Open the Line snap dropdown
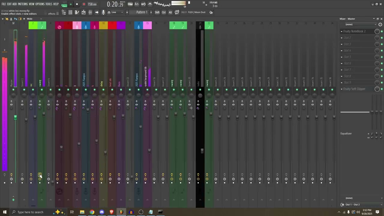The height and width of the screenshot is (216, 384). pyautogui.click(x=117, y=12)
